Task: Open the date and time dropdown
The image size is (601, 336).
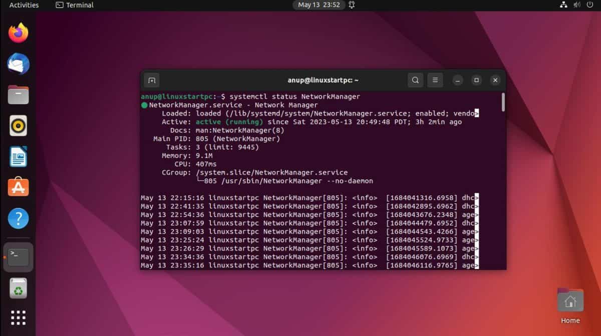Action: click(319, 5)
